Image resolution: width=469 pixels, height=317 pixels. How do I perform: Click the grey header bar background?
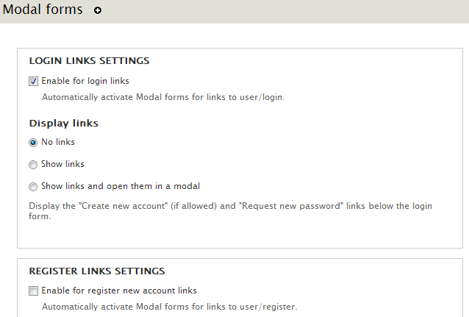[x=294, y=11]
